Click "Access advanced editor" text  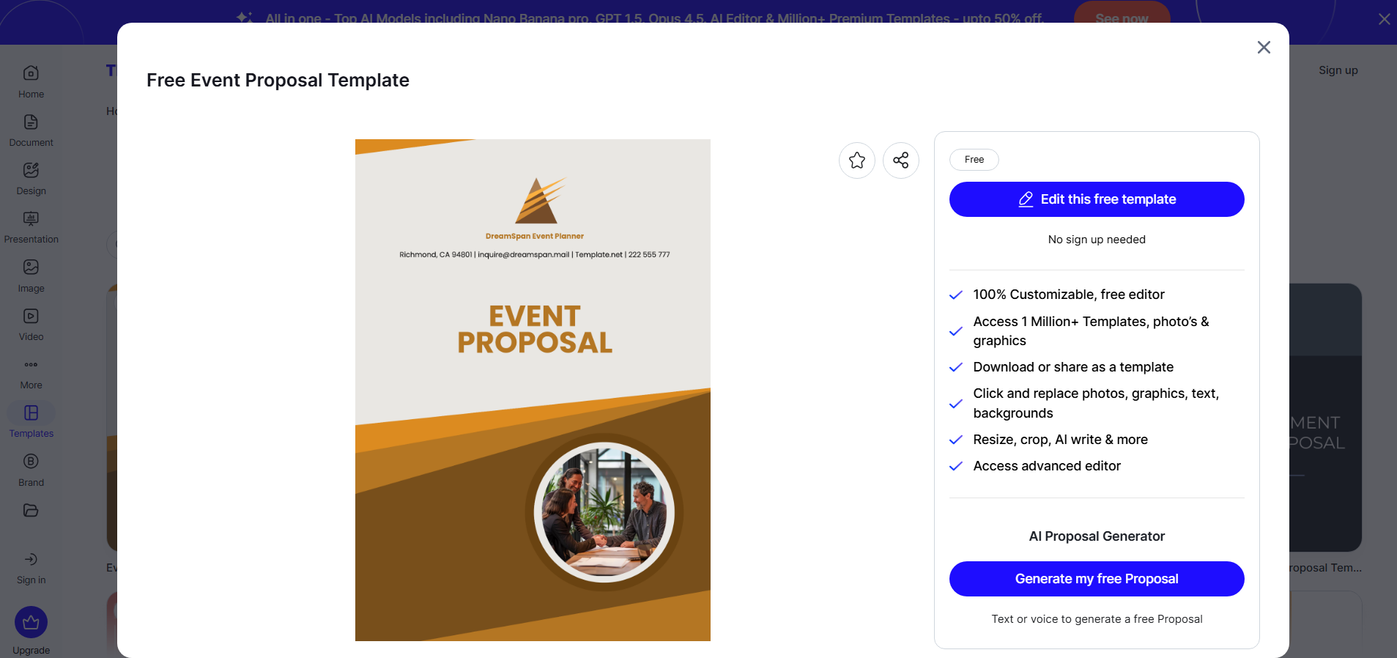click(x=1047, y=466)
